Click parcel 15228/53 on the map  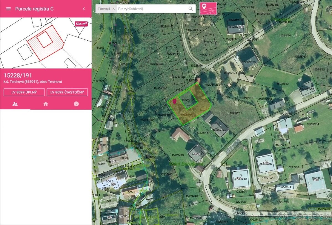pos(282,83)
